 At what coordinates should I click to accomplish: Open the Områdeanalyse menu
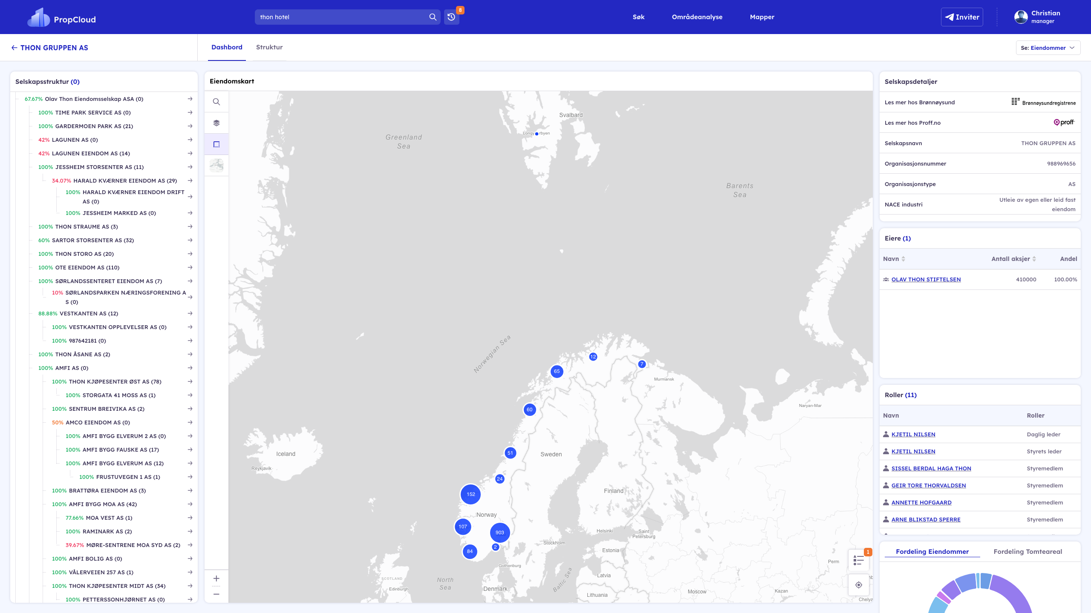pos(697,17)
